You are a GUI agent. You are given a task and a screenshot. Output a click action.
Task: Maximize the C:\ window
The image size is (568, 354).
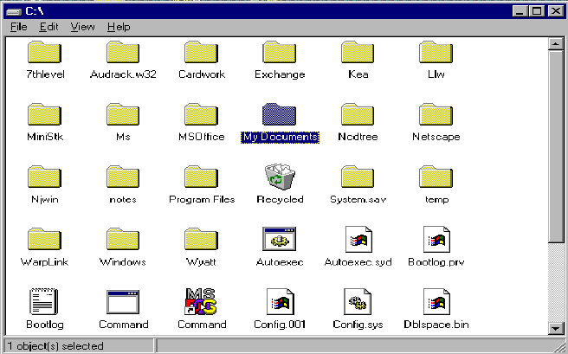pyautogui.click(x=537, y=11)
